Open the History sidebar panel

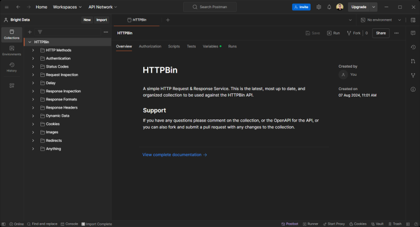click(x=11, y=67)
